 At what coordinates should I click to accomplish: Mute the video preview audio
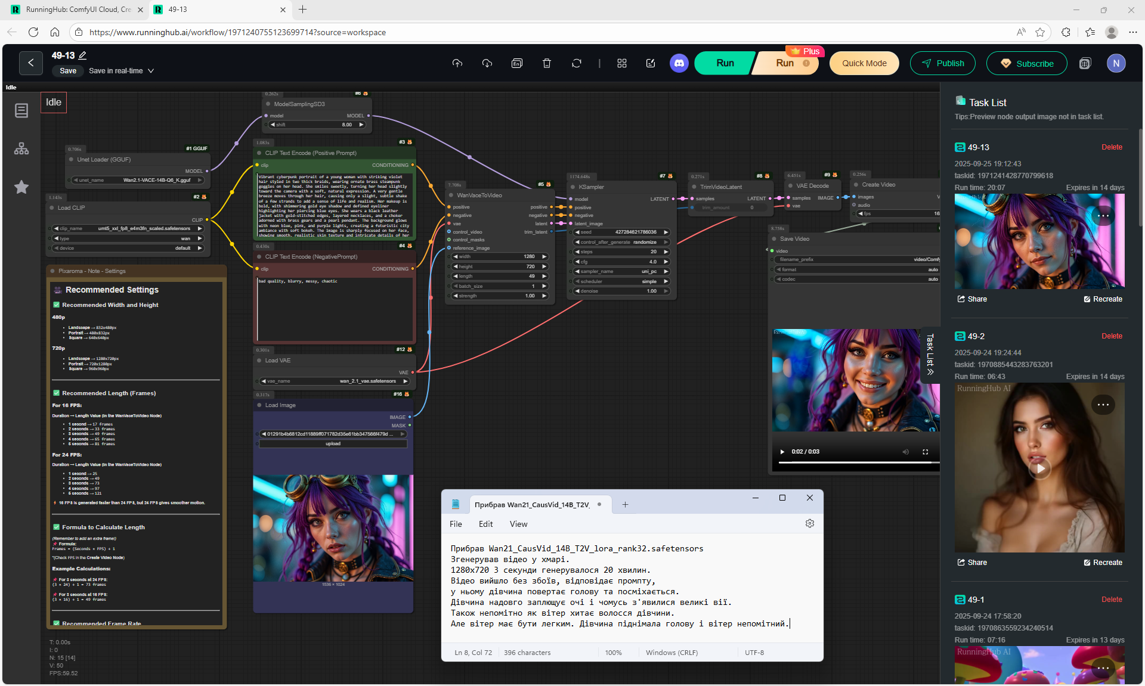(905, 452)
